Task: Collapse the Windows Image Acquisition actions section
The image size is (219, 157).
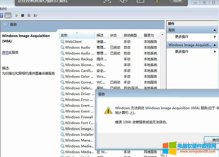Action: [215, 45]
